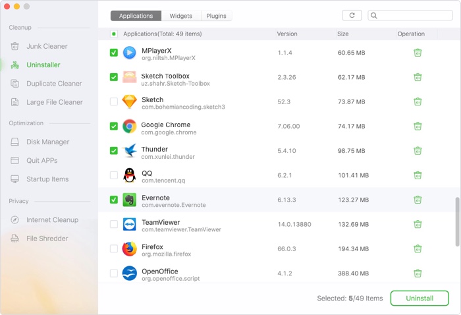Click the Sketch Toolbox app icon
Viewport: 461px width, 315px height.
(129, 77)
